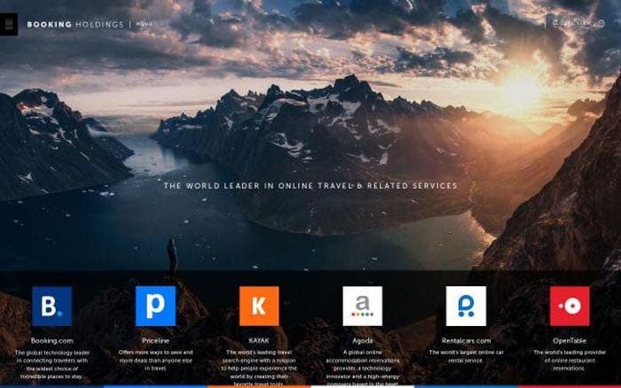Click the Booking.com blue B logo tile
Screen dimensions: 621x388
[x=51, y=307]
